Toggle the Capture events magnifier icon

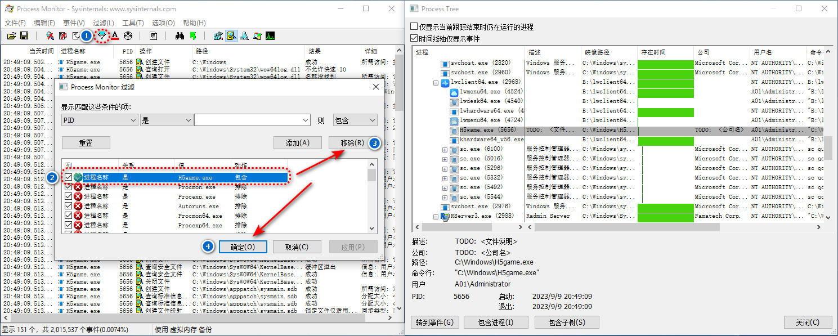click(50, 36)
